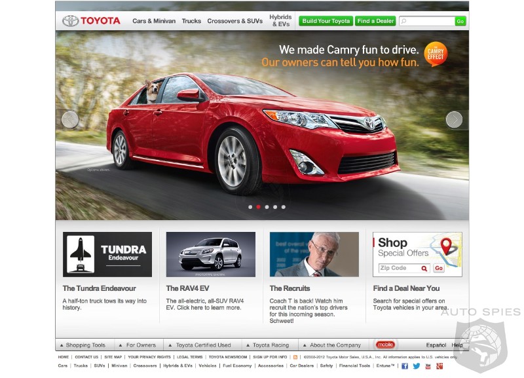Screen dimensions: 524x378
Task: Open the Fuel Economy footer link
Action: click(237, 366)
